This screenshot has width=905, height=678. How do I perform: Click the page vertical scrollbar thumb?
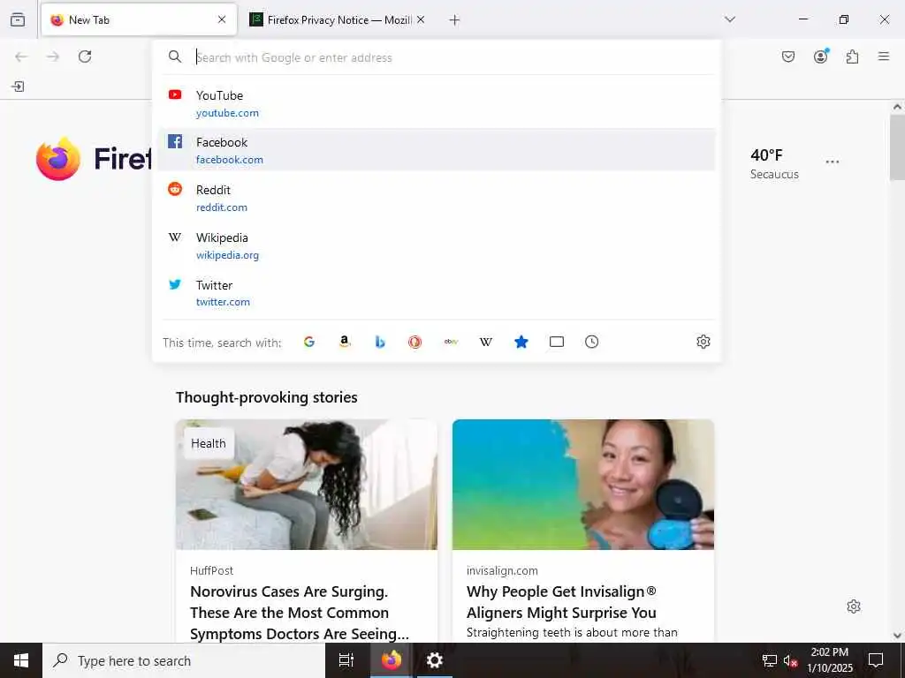[897, 147]
